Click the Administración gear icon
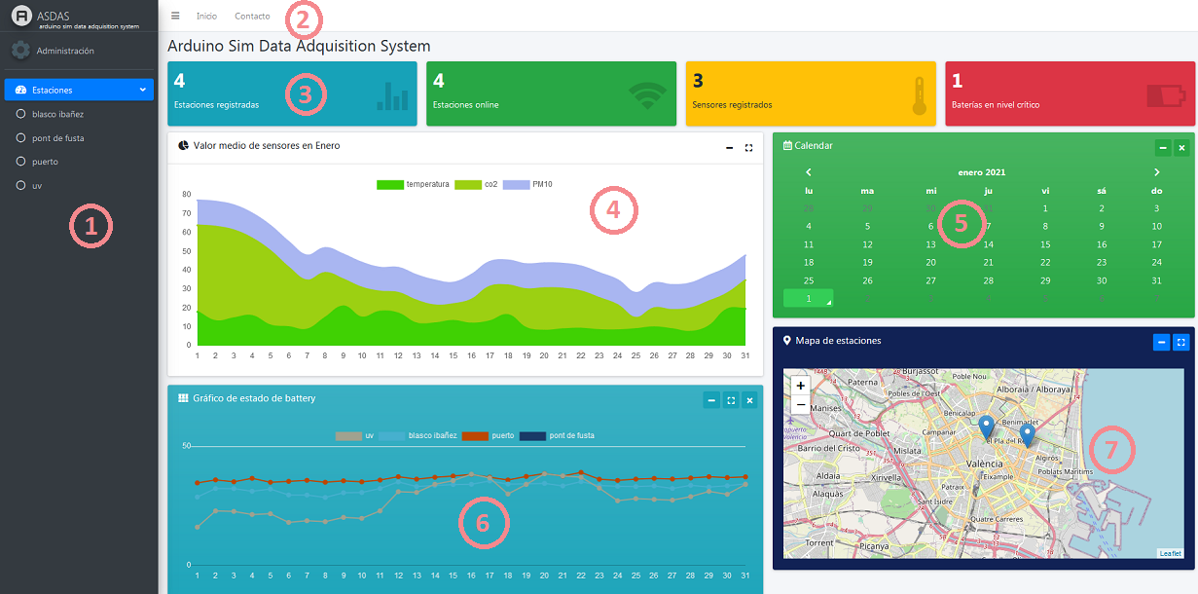This screenshot has height=594, width=1198. (x=20, y=51)
